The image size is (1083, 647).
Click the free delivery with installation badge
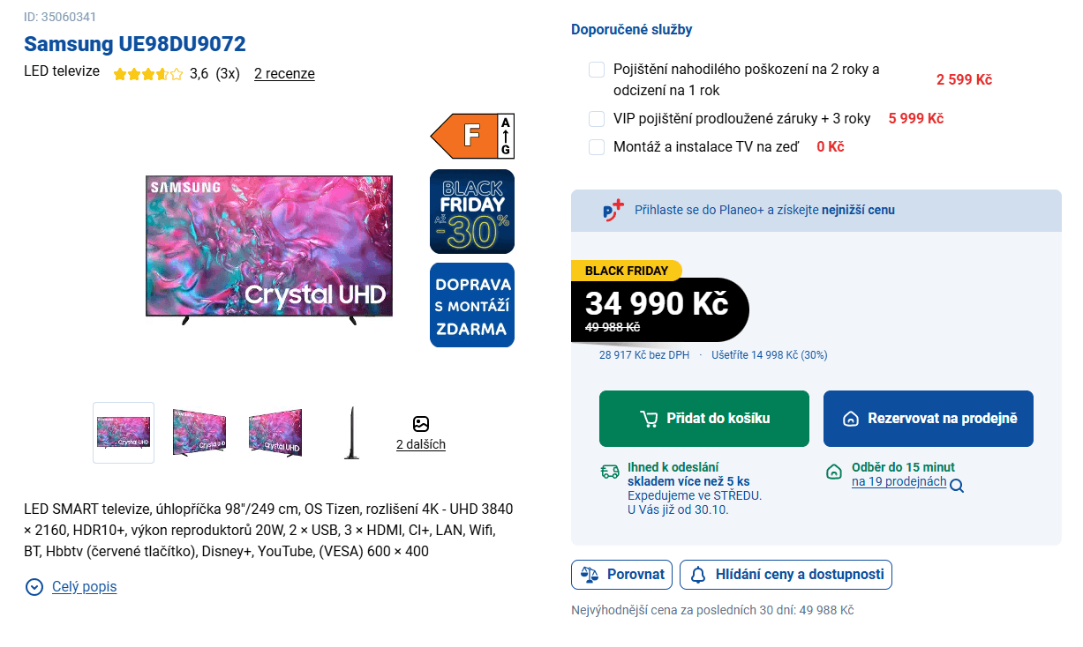(471, 305)
